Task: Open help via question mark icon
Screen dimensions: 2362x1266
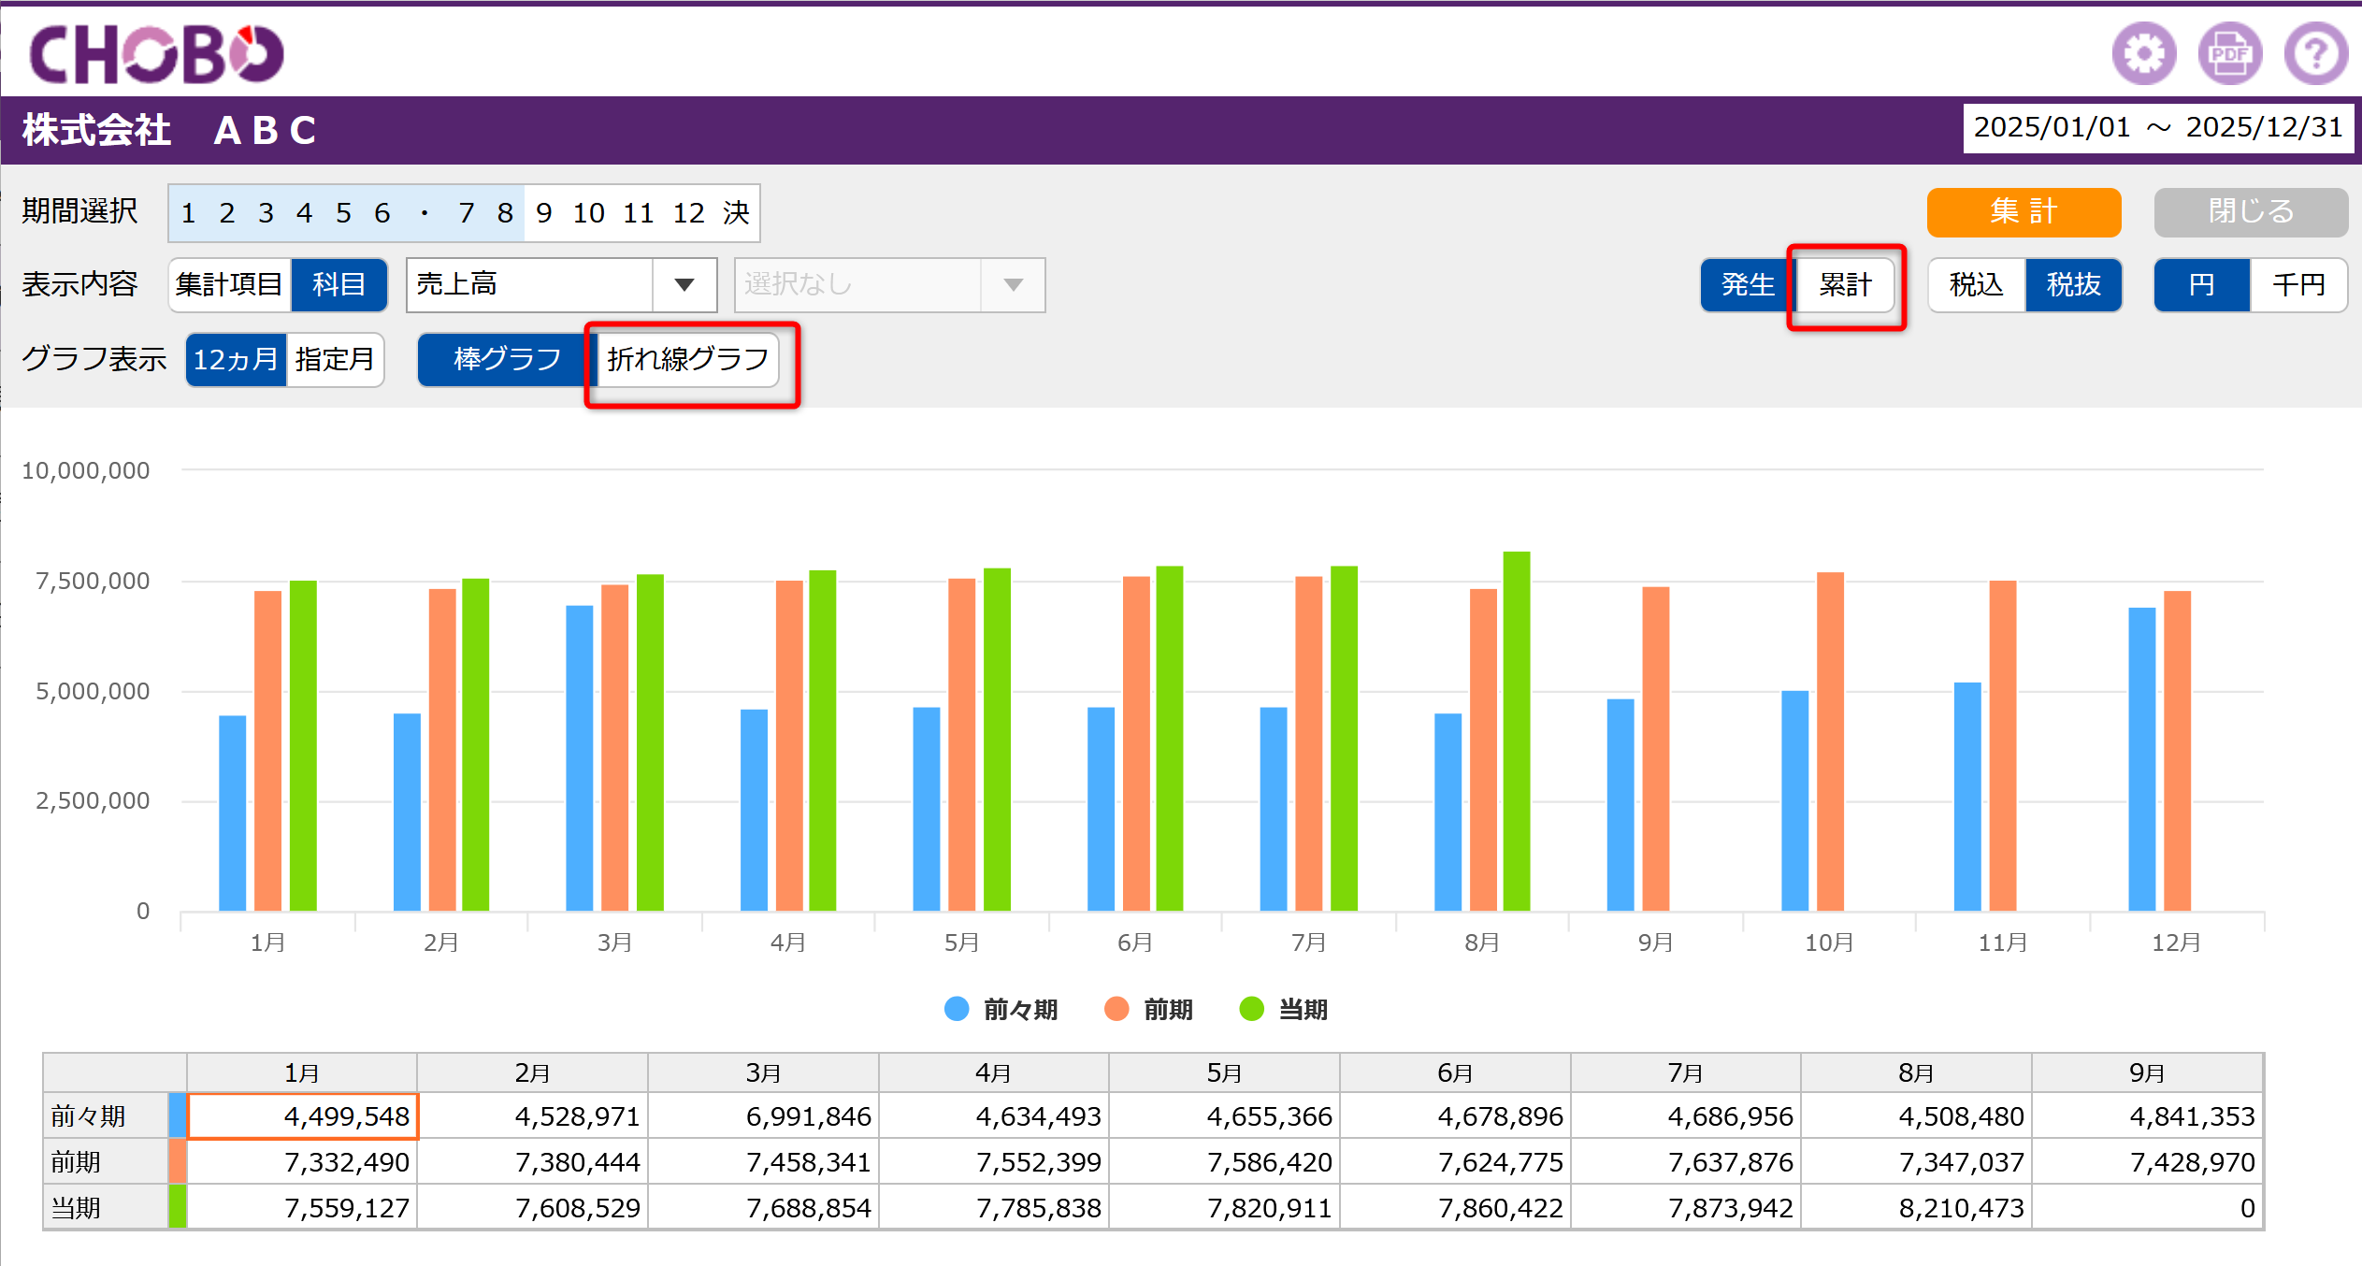Action: 2316,53
